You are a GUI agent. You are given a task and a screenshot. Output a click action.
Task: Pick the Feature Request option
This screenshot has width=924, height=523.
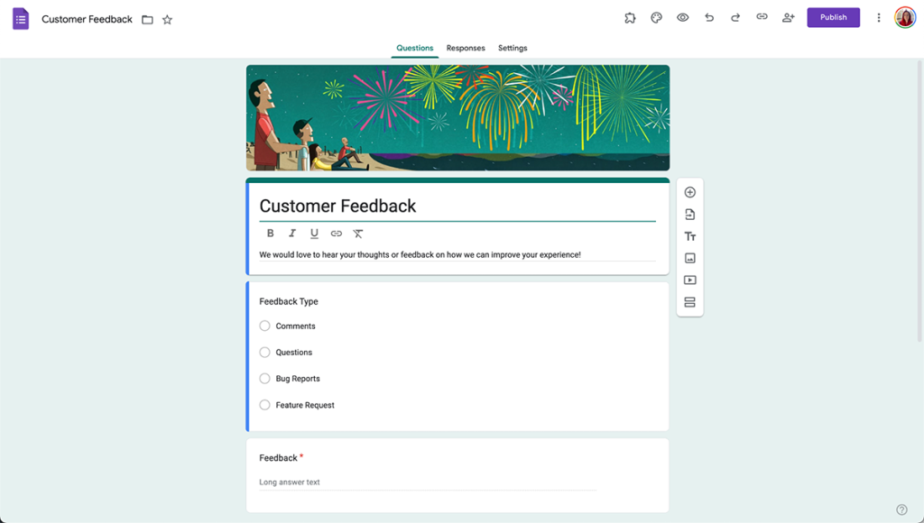tap(263, 405)
